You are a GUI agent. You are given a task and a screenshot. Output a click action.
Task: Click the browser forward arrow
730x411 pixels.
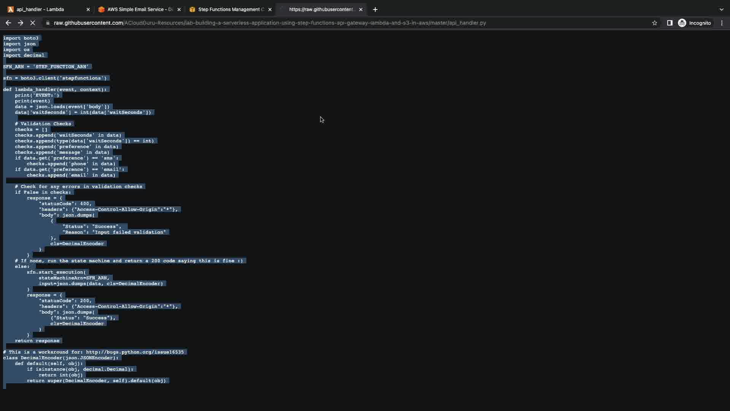[21, 23]
